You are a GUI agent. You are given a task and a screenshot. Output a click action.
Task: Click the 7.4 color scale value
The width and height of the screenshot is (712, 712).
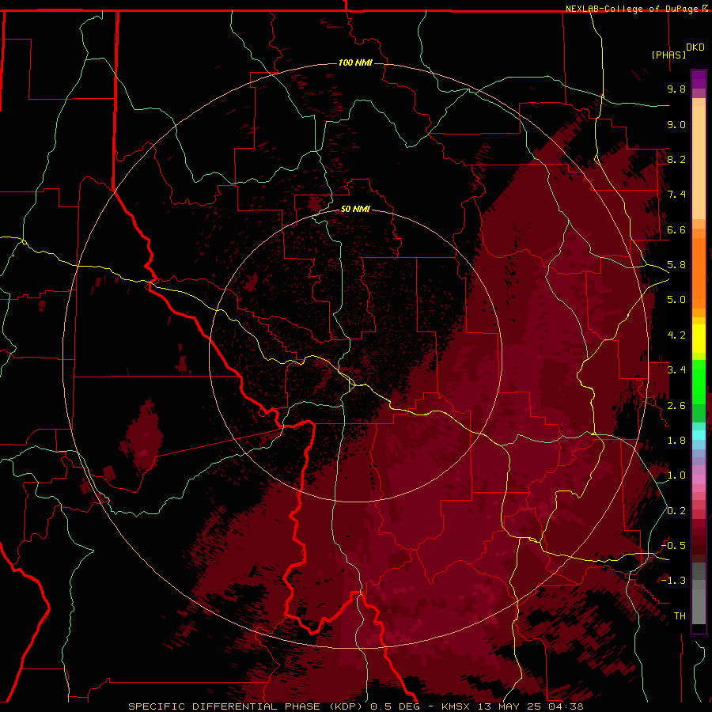click(x=676, y=195)
